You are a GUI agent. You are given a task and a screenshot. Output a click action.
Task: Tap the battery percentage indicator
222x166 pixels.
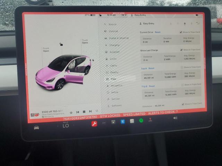[90, 15]
